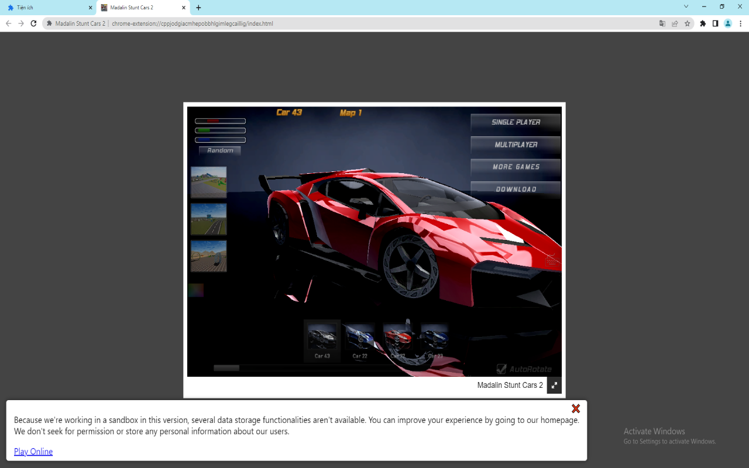The image size is (749, 468).
Task: Click the translate page icon
Action: tap(662, 23)
